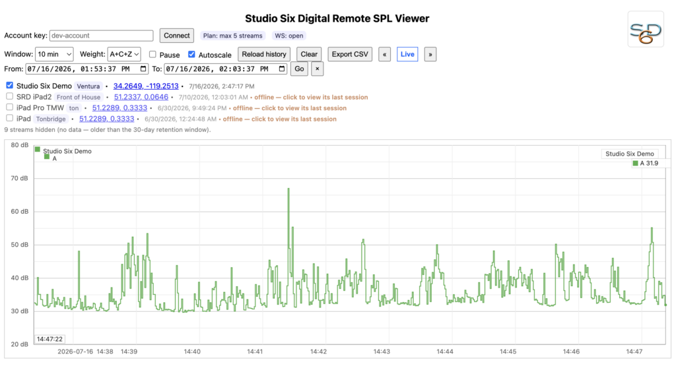
Task: Enable the SRD iPad2 stream checkbox
Action: coord(9,96)
